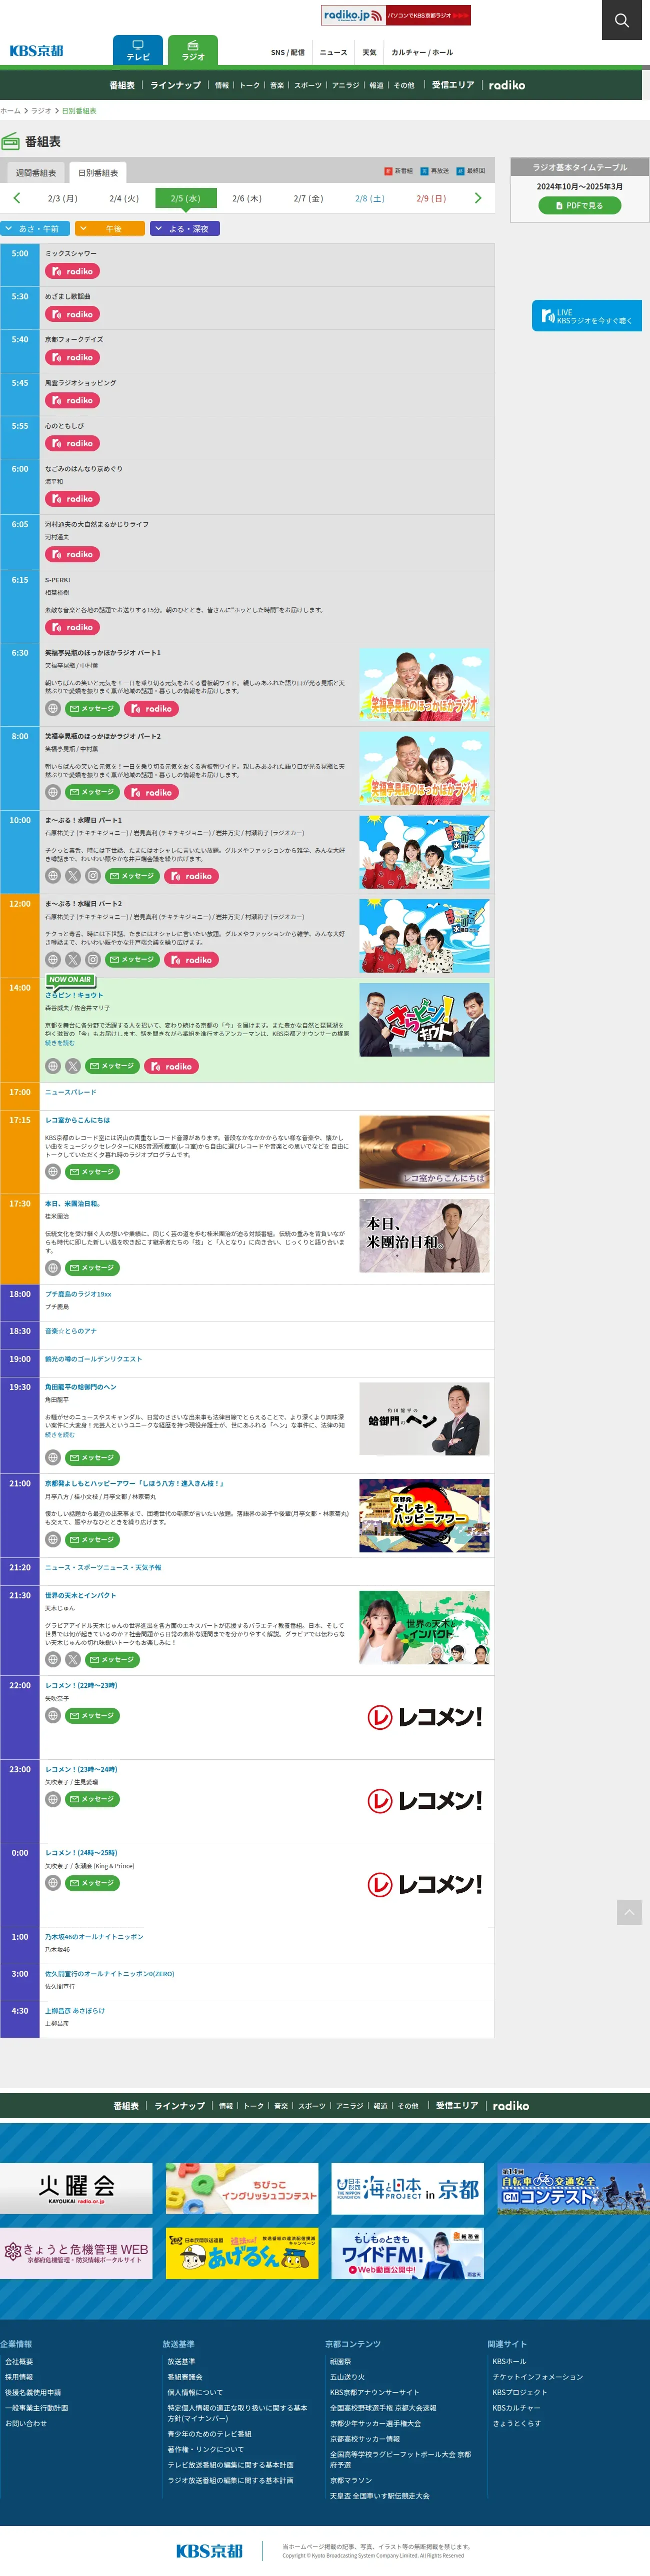Open X icon for さらピン！キョウト

point(73,1066)
